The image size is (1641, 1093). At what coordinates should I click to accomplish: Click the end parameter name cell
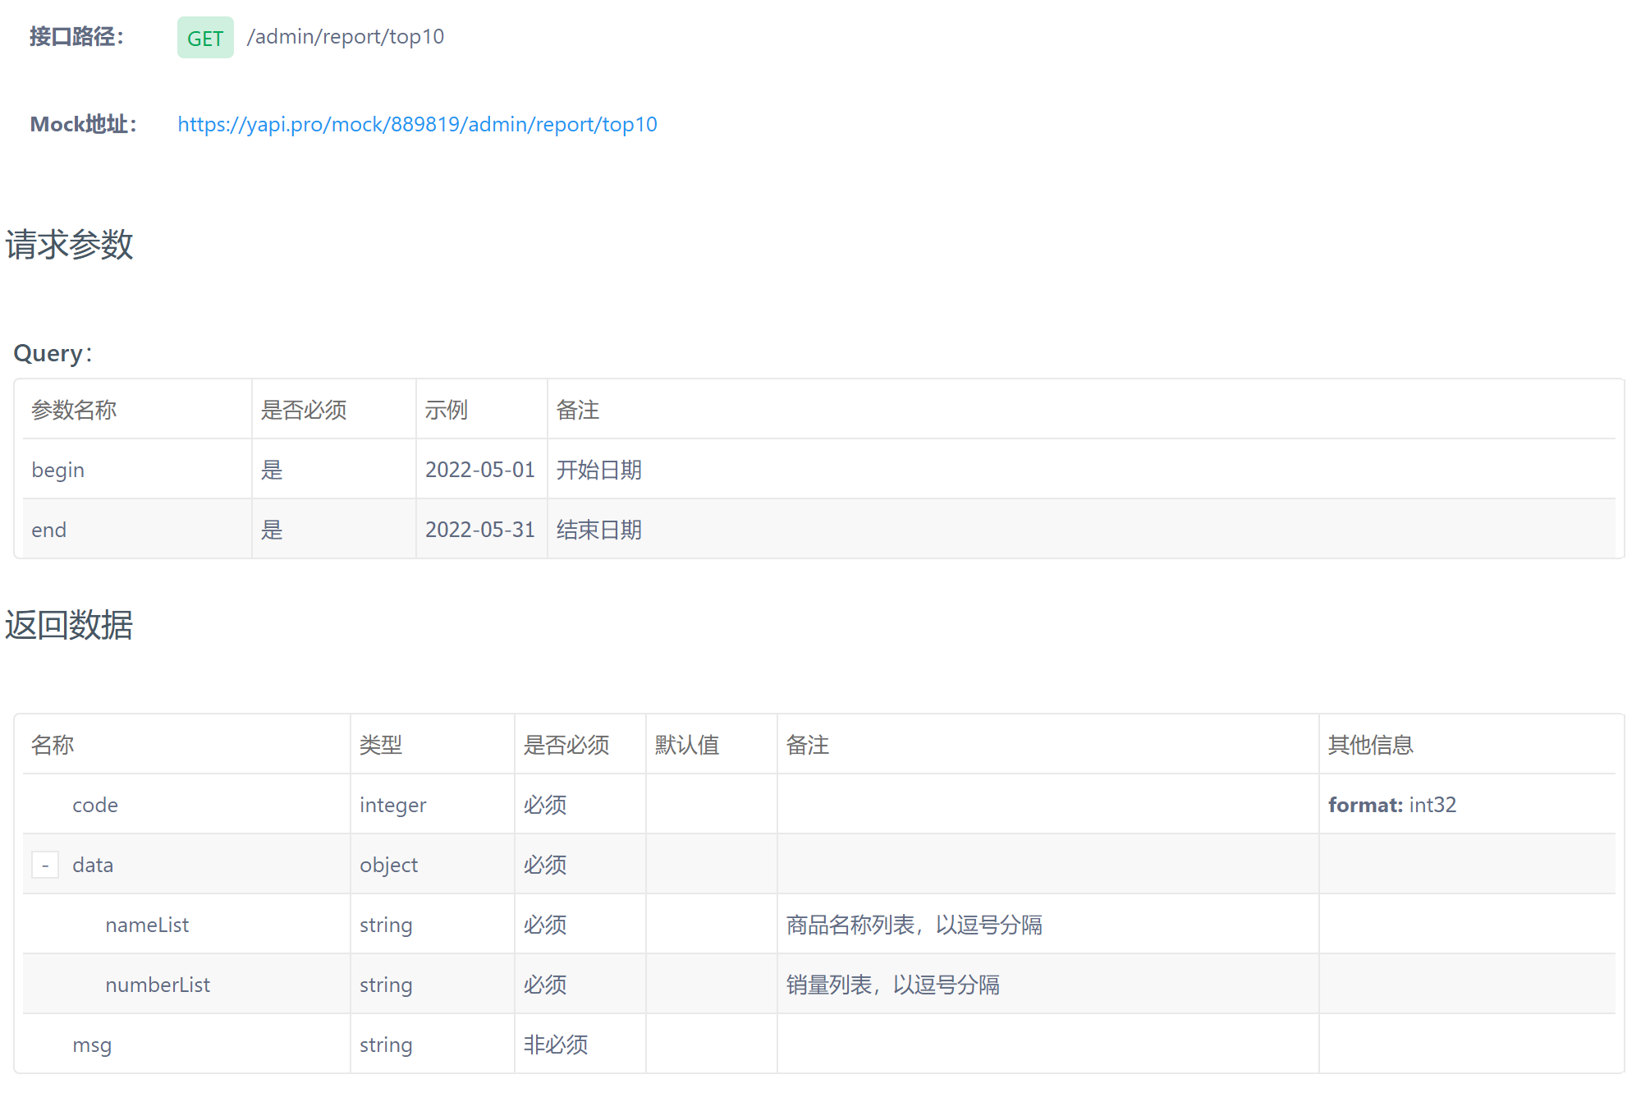(x=49, y=530)
